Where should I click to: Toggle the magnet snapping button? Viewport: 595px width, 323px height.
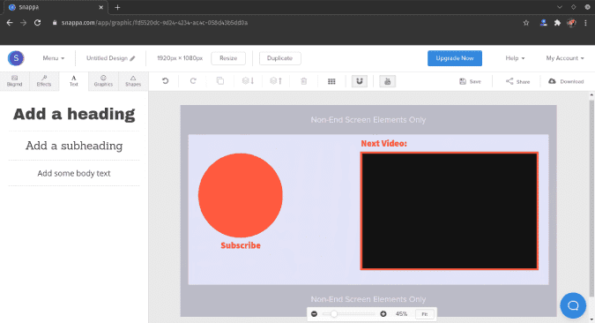[x=360, y=81]
